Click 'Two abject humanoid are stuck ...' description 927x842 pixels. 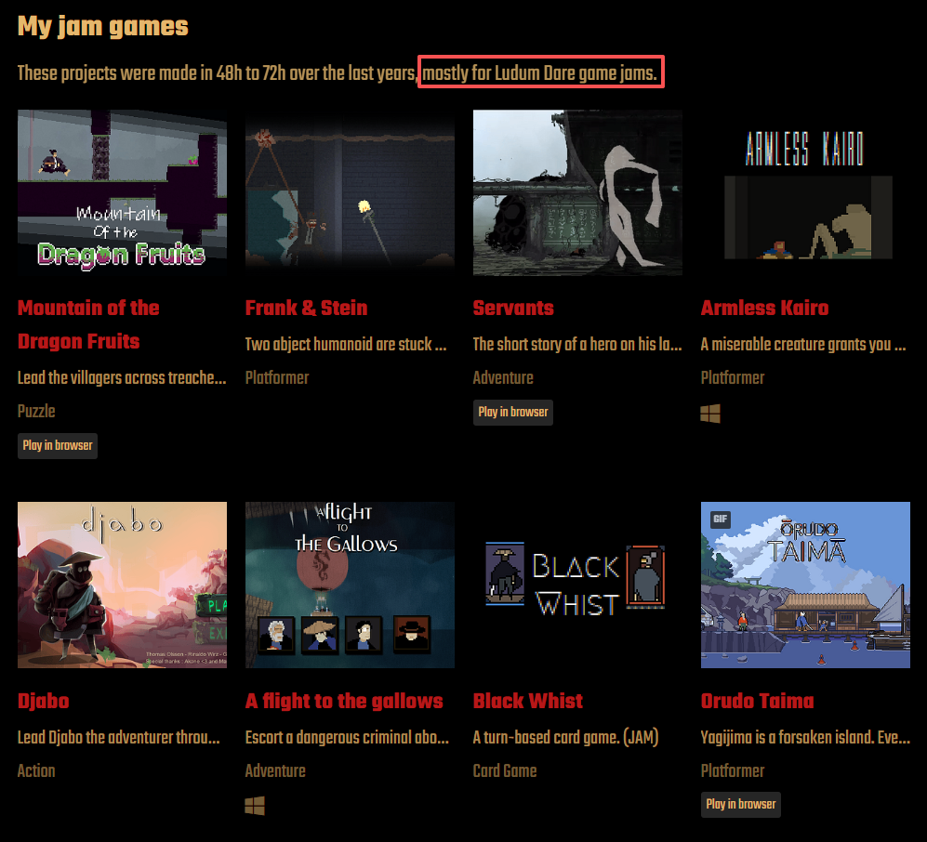pos(346,344)
